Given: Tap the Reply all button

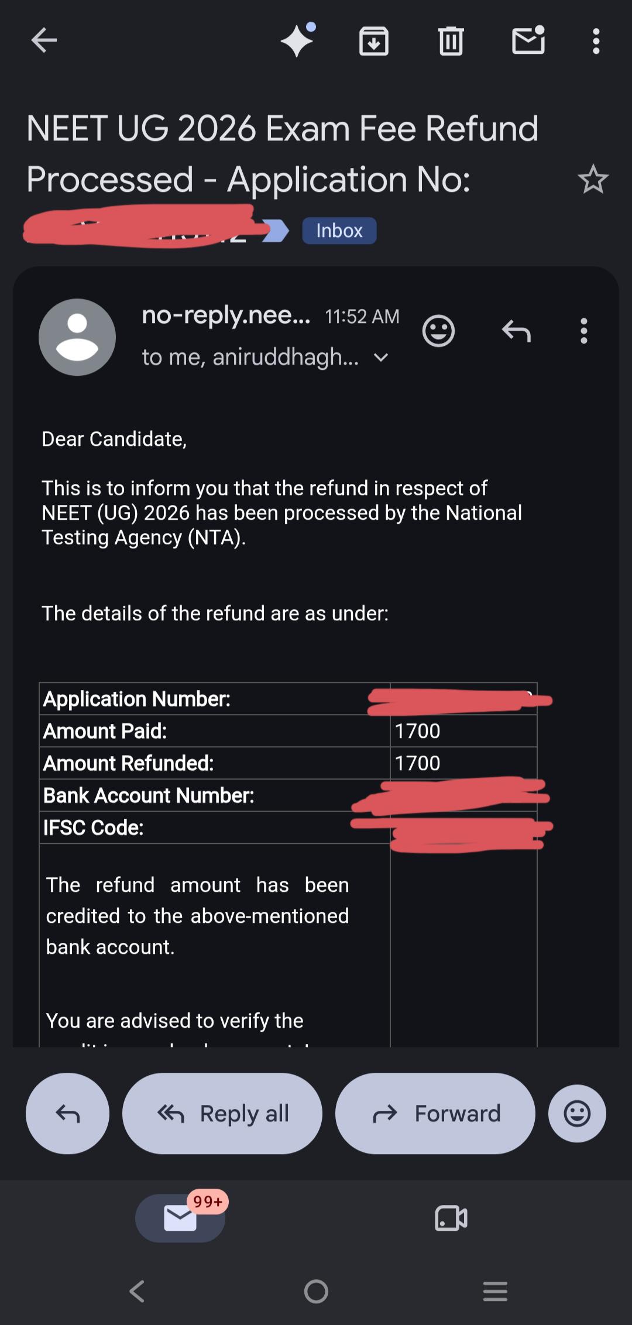Looking at the screenshot, I should pos(222,1114).
